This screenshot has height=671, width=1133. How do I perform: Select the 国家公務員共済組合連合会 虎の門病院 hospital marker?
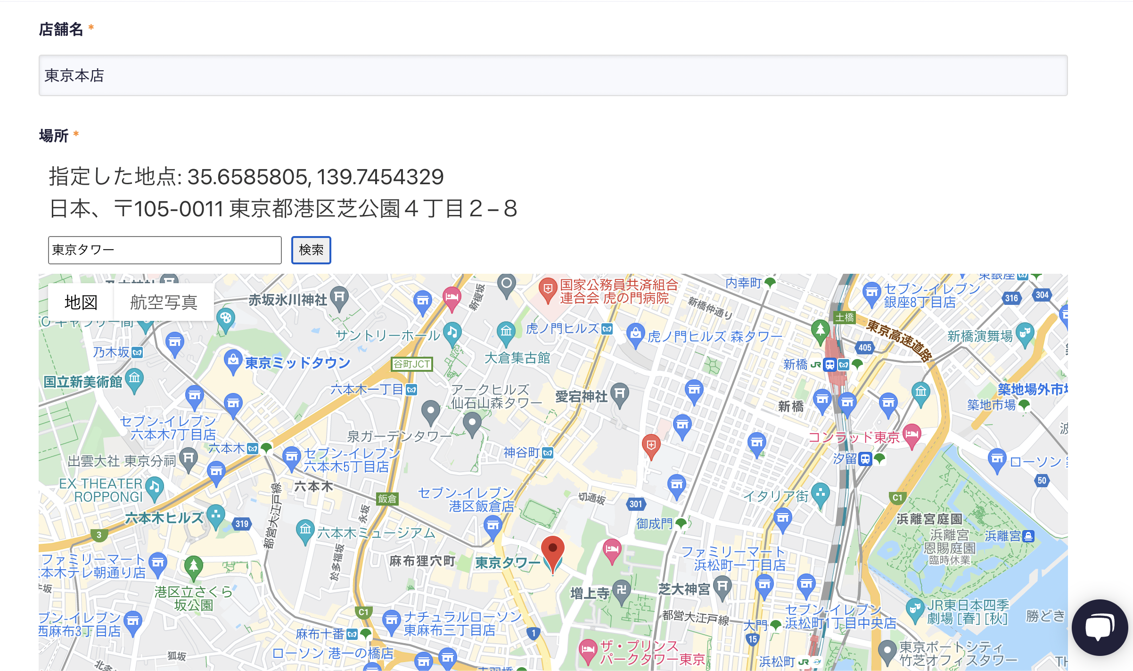(x=548, y=289)
